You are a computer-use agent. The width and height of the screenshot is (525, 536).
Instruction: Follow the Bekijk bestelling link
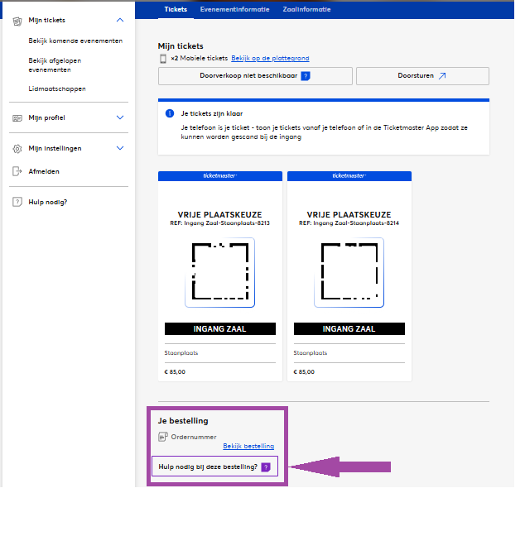pos(248,446)
